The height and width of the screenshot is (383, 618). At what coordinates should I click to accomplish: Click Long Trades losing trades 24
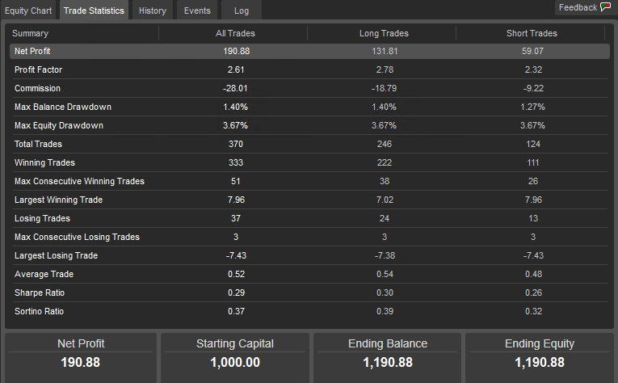tap(385, 218)
